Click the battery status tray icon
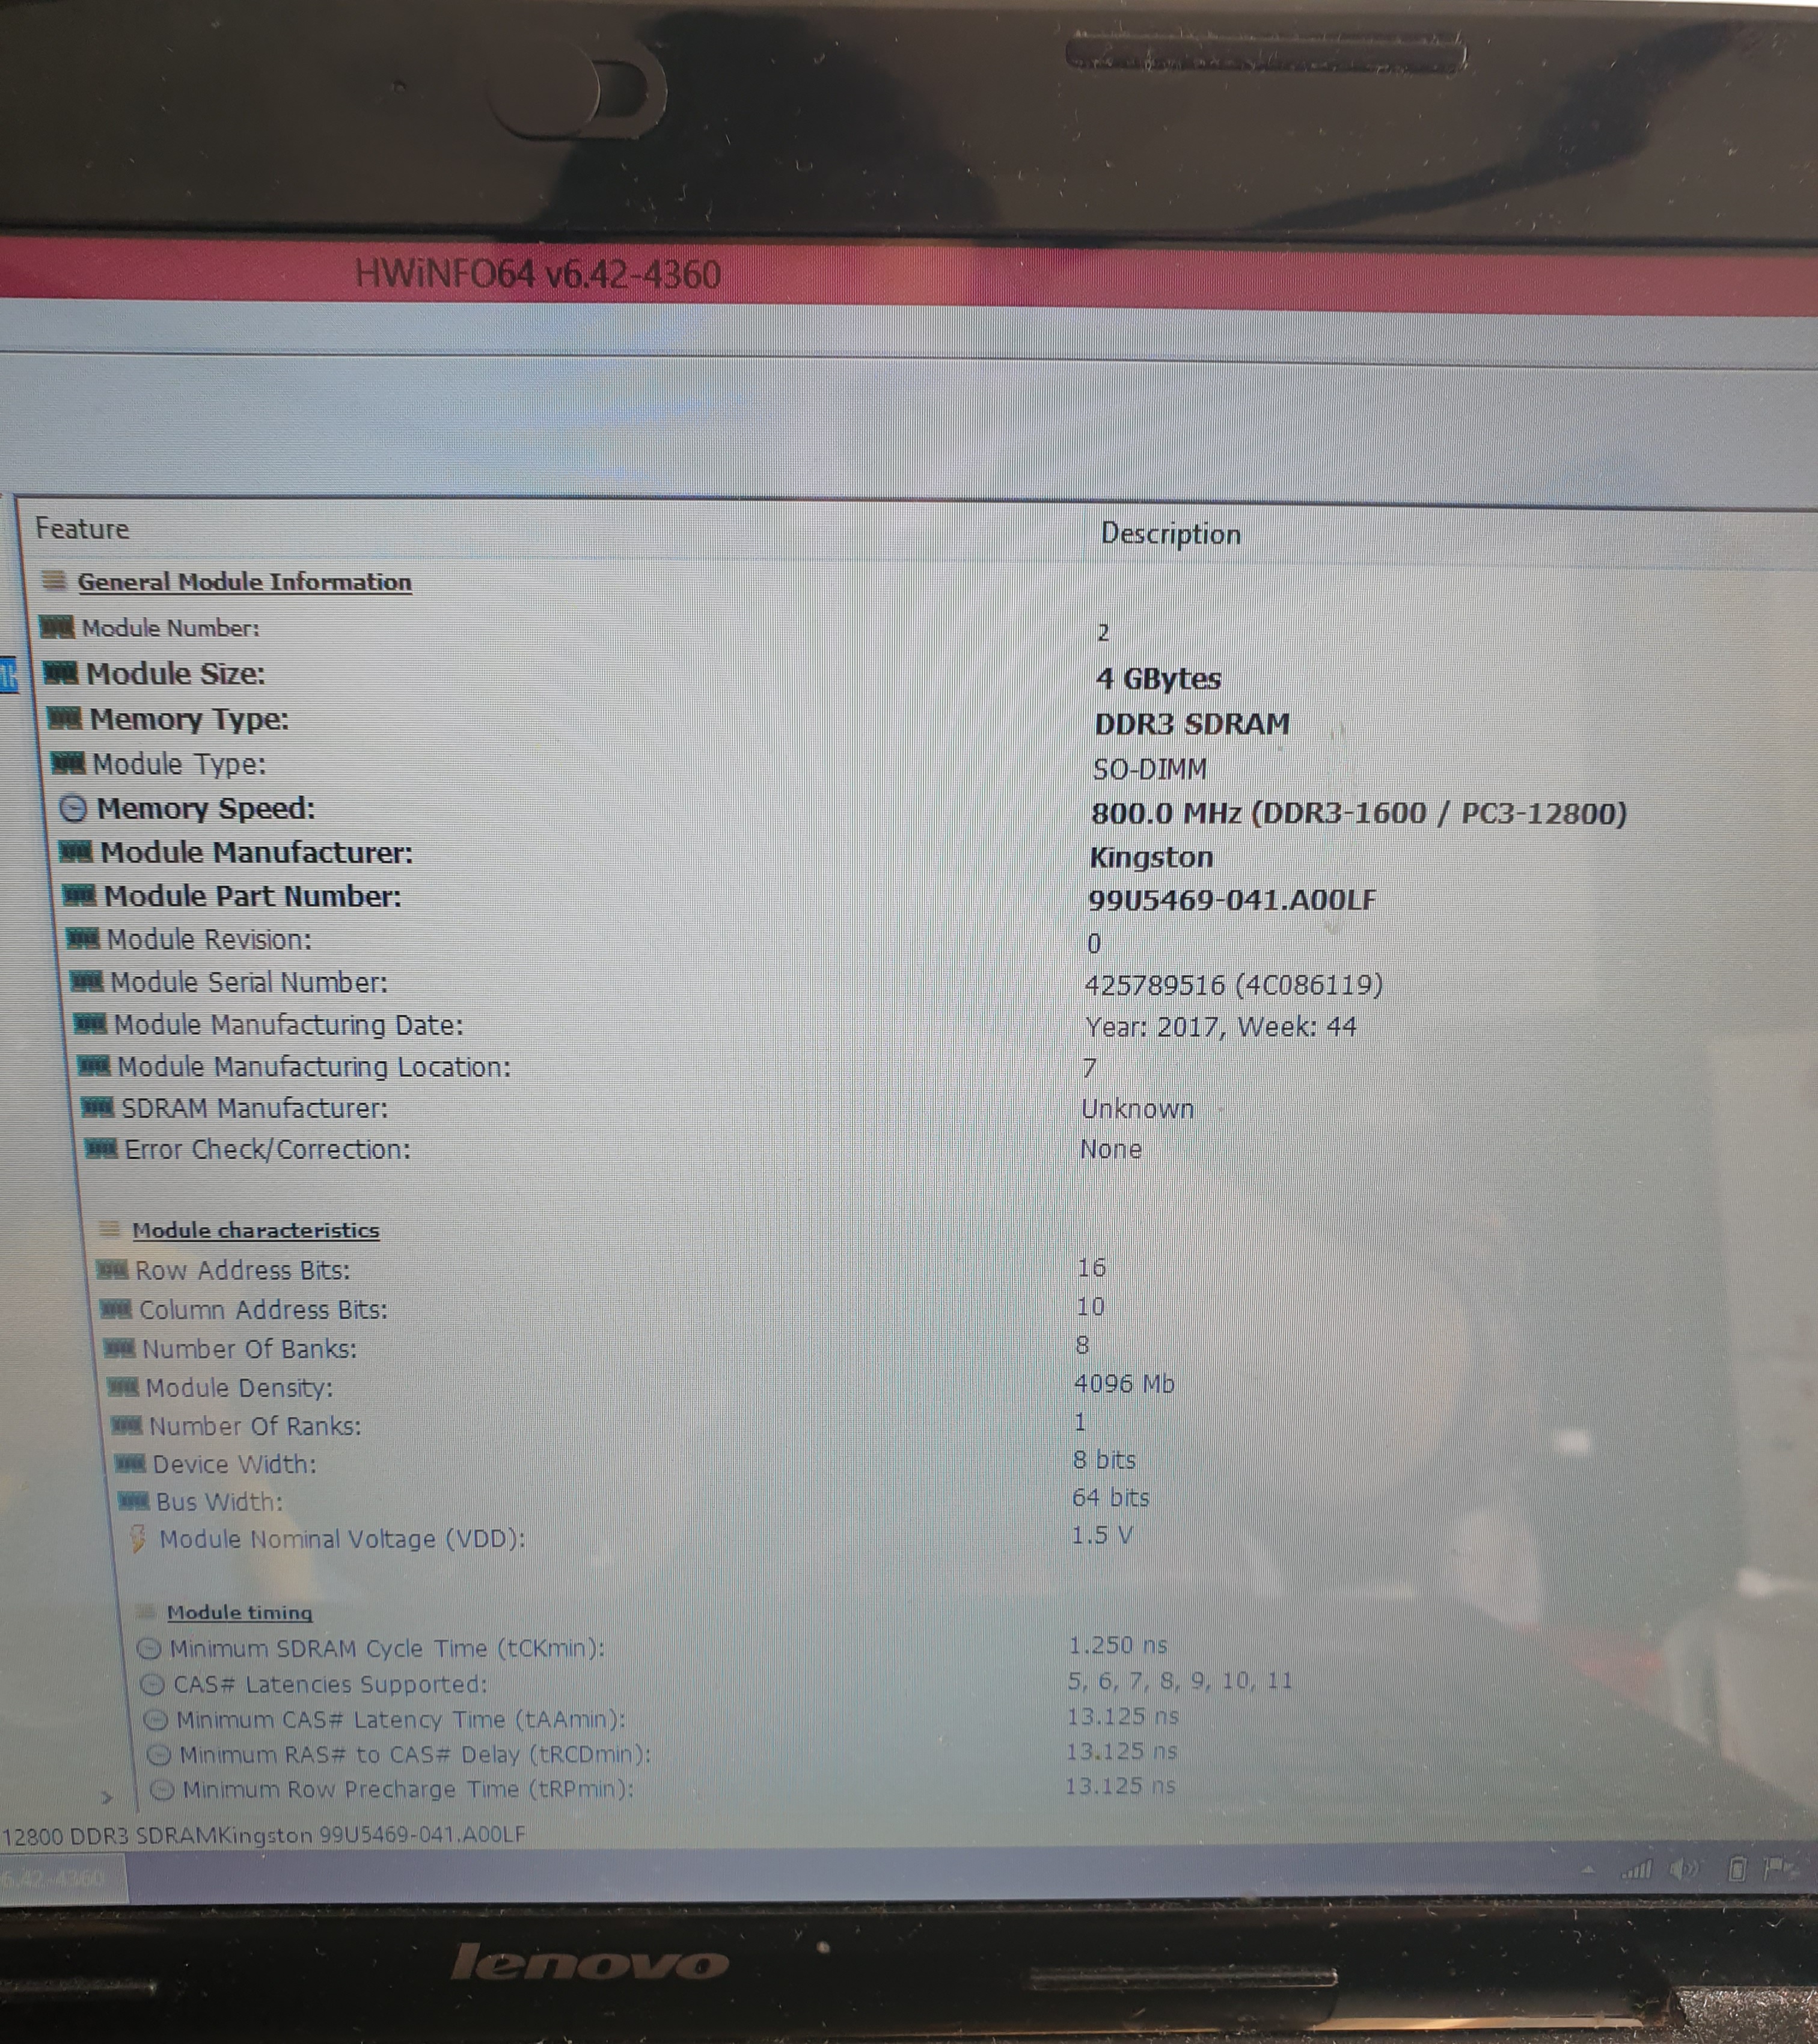The height and width of the screenshot is (2044, 1818). (x=1737, y=1869)
